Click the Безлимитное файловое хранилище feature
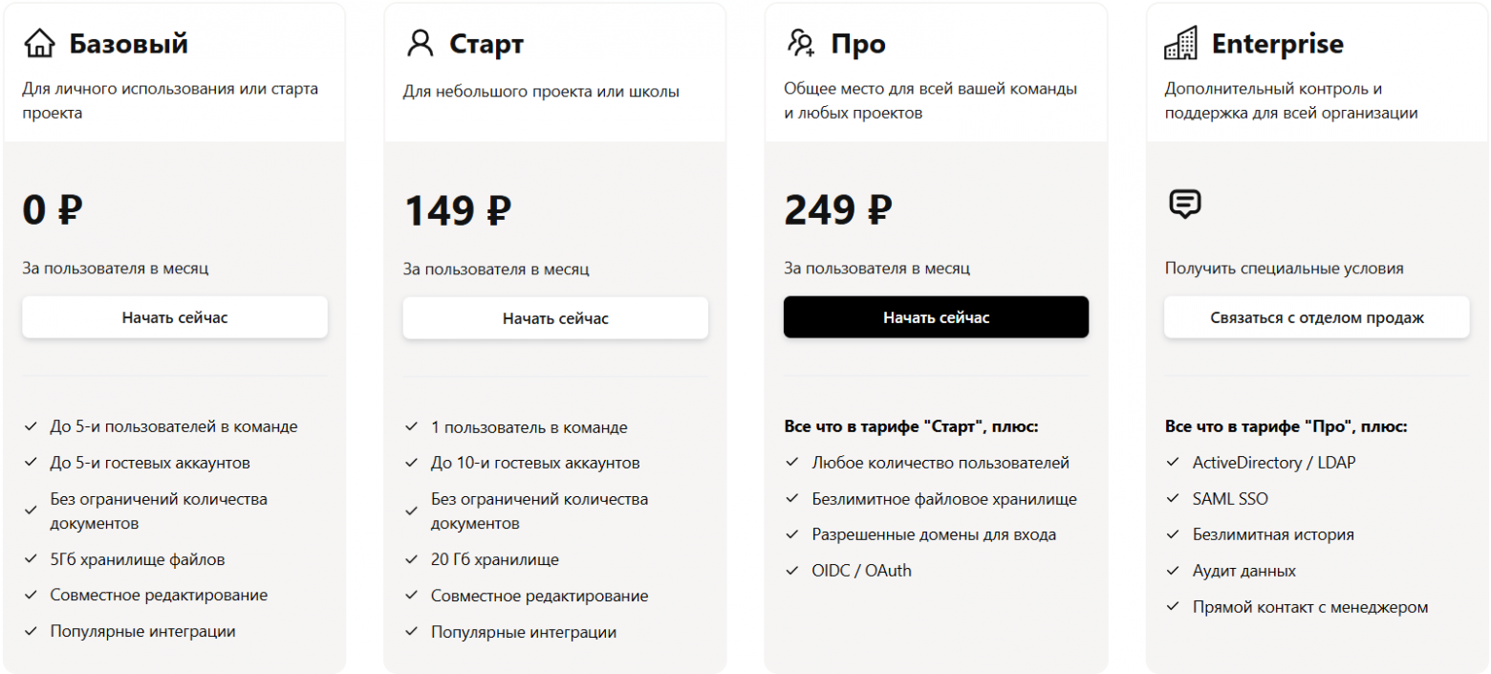 [x=944, y=499]
